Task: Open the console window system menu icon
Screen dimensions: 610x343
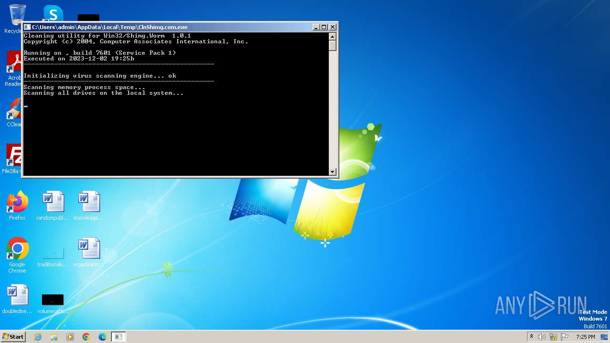Action: [27, 27]
